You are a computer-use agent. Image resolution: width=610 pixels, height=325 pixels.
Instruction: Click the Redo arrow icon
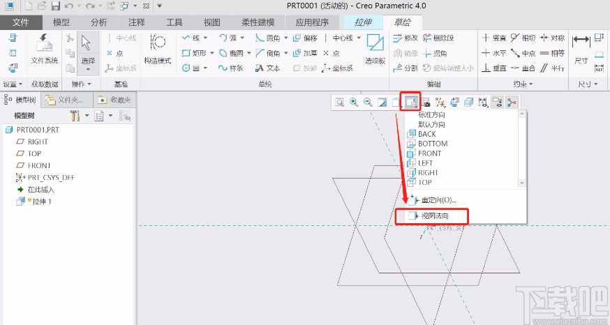90,6
